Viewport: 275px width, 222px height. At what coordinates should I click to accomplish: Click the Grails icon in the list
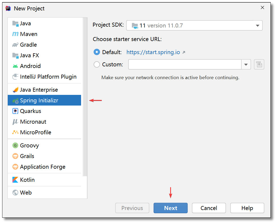click(15, 156)
